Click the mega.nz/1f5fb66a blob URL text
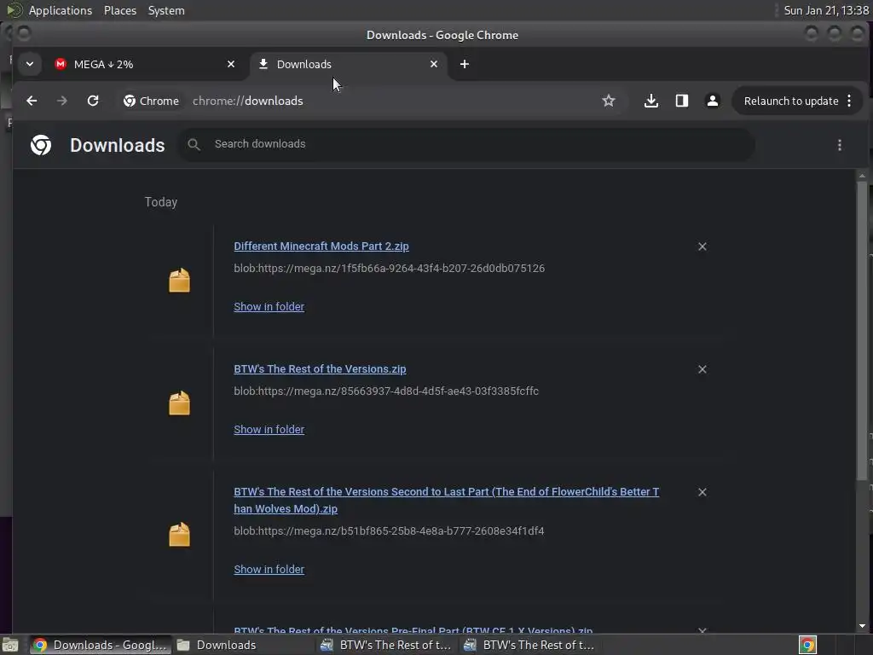Image resolution: width=873 pixels, height=655 pixels. coord(389,269)
